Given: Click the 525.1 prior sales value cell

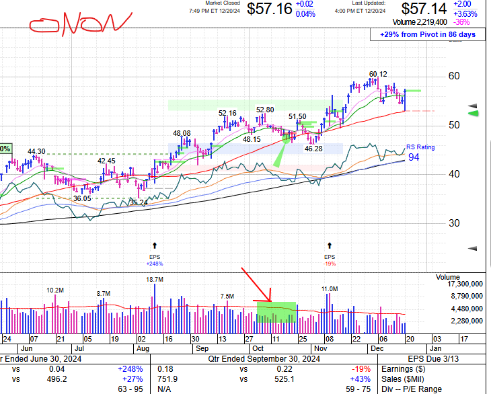Looking at the screenshot, I should pos(284,379).
